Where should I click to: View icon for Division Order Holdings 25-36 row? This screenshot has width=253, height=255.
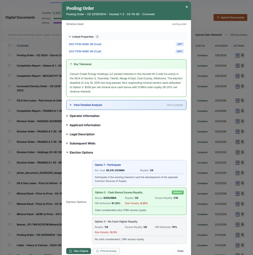[237, 152]
